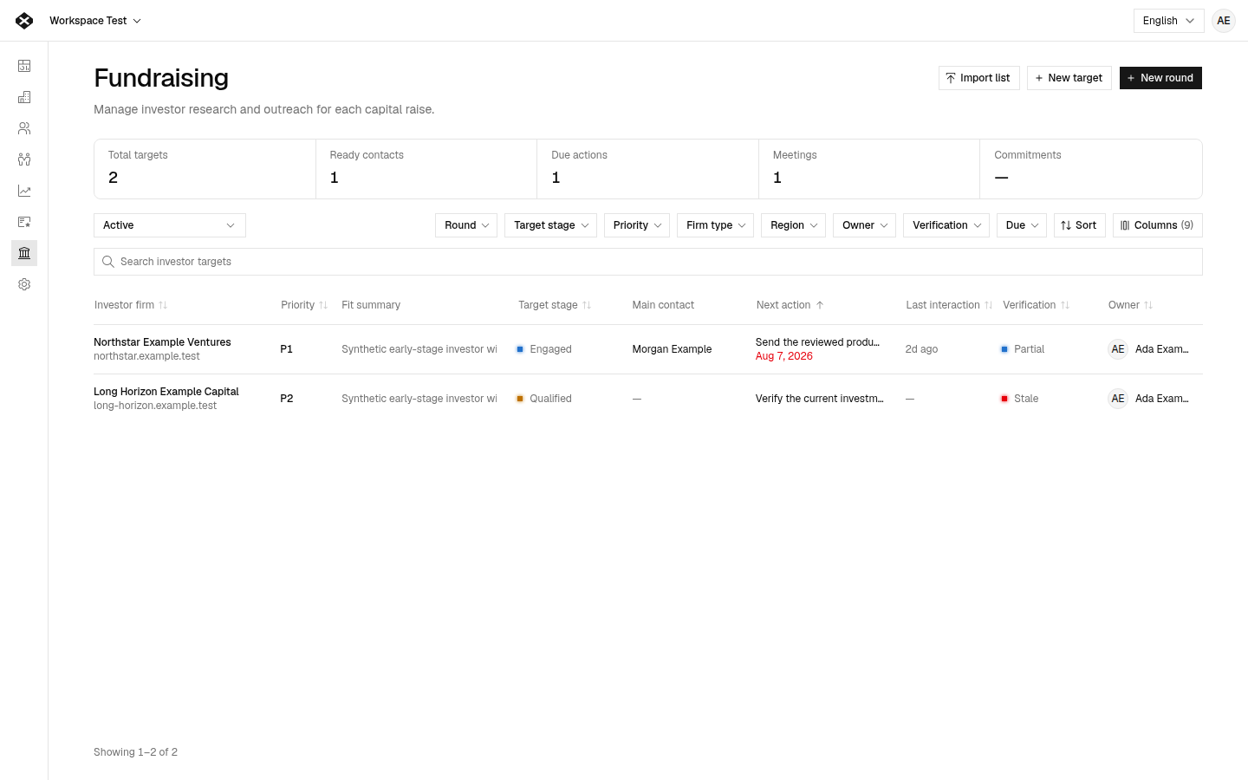Viewport: 1248px width, 780px height.
Task: Sort by the Last interaction column arrows
Action: [988, 305]
